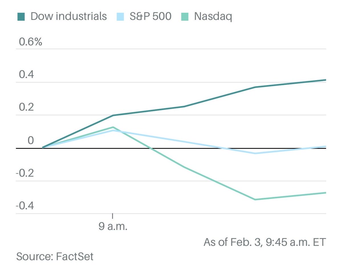Screen dimensions: 342x266
Task: Select the "Nasdaq" legend label
Action: coord(213,17)
